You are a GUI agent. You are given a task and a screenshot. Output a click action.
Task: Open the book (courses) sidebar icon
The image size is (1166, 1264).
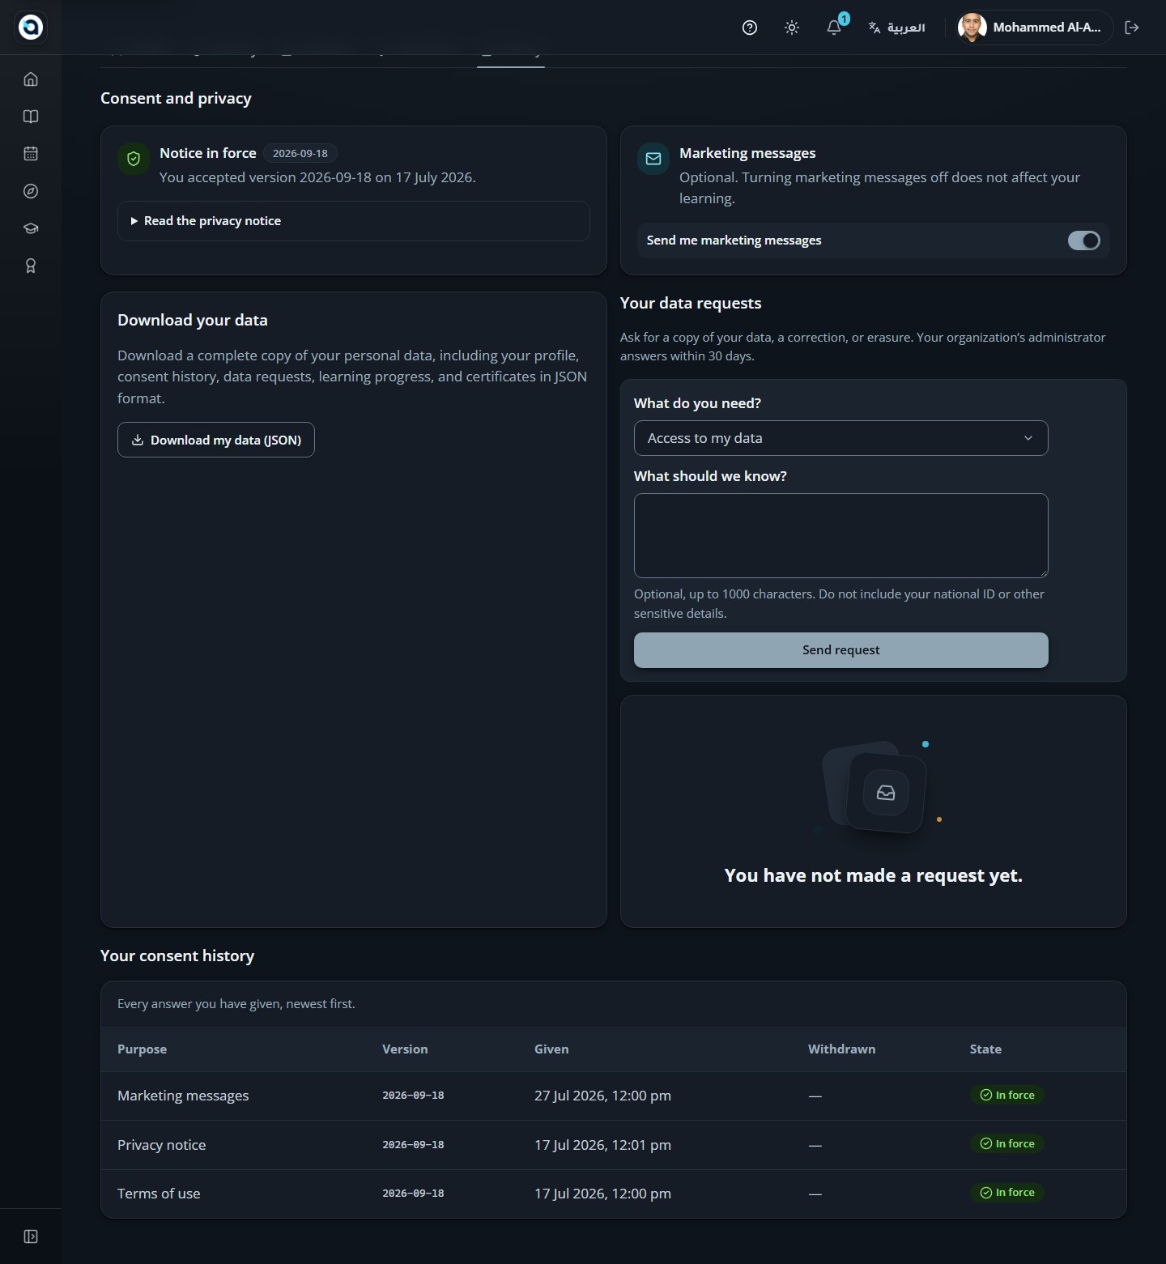pyautogui.click(x=31, y=117)
